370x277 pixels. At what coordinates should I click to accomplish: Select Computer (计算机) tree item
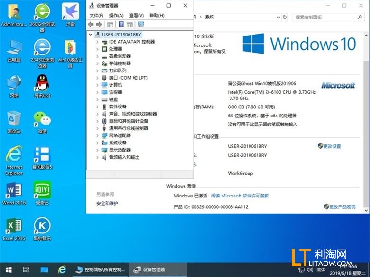(x=115, y=85)
